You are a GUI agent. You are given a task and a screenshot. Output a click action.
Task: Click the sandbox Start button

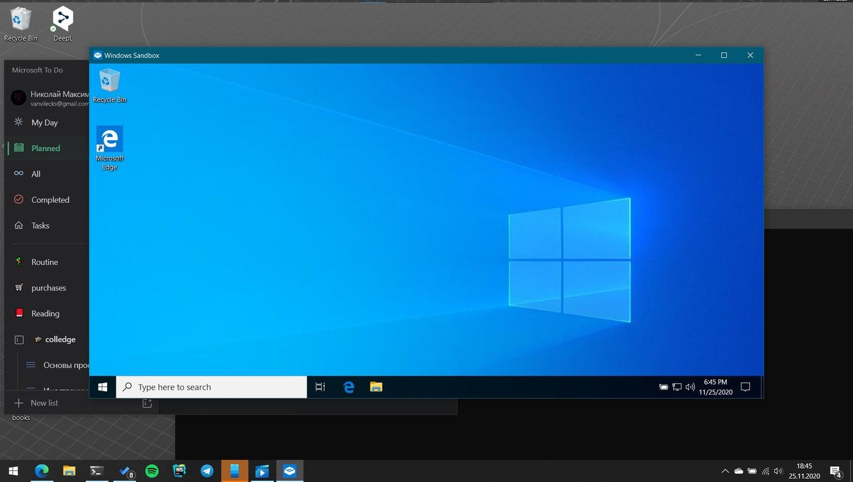click(103, 387)
